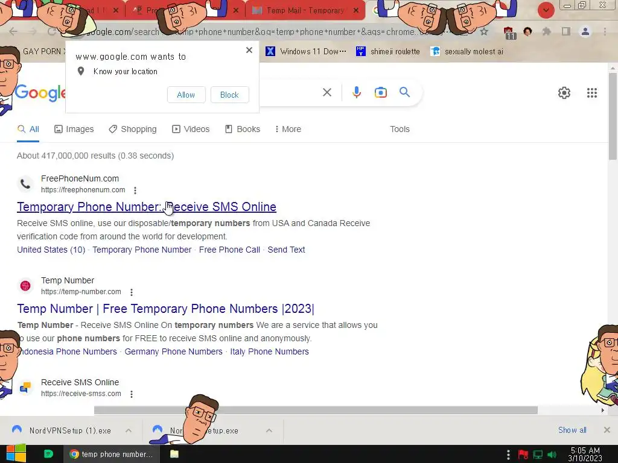Screen dimensions: 618x463
Task: Open the taskbar clock showing 5:05 AM
Action: pyautogui.click(x=585, y=454)
